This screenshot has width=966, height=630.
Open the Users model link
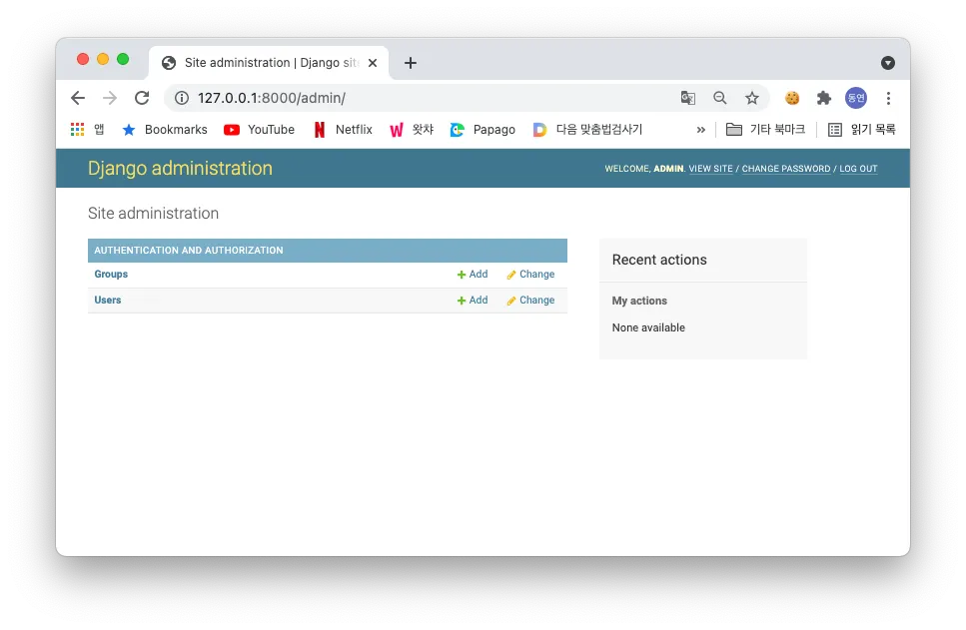(x=107, y=300)
